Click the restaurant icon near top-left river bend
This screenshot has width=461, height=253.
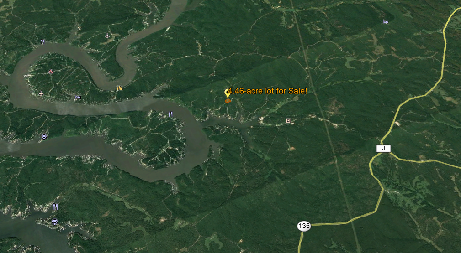point(43,41)
